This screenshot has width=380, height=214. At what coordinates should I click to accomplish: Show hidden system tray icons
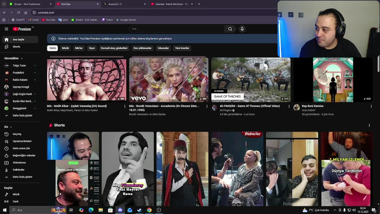point(335,210)
